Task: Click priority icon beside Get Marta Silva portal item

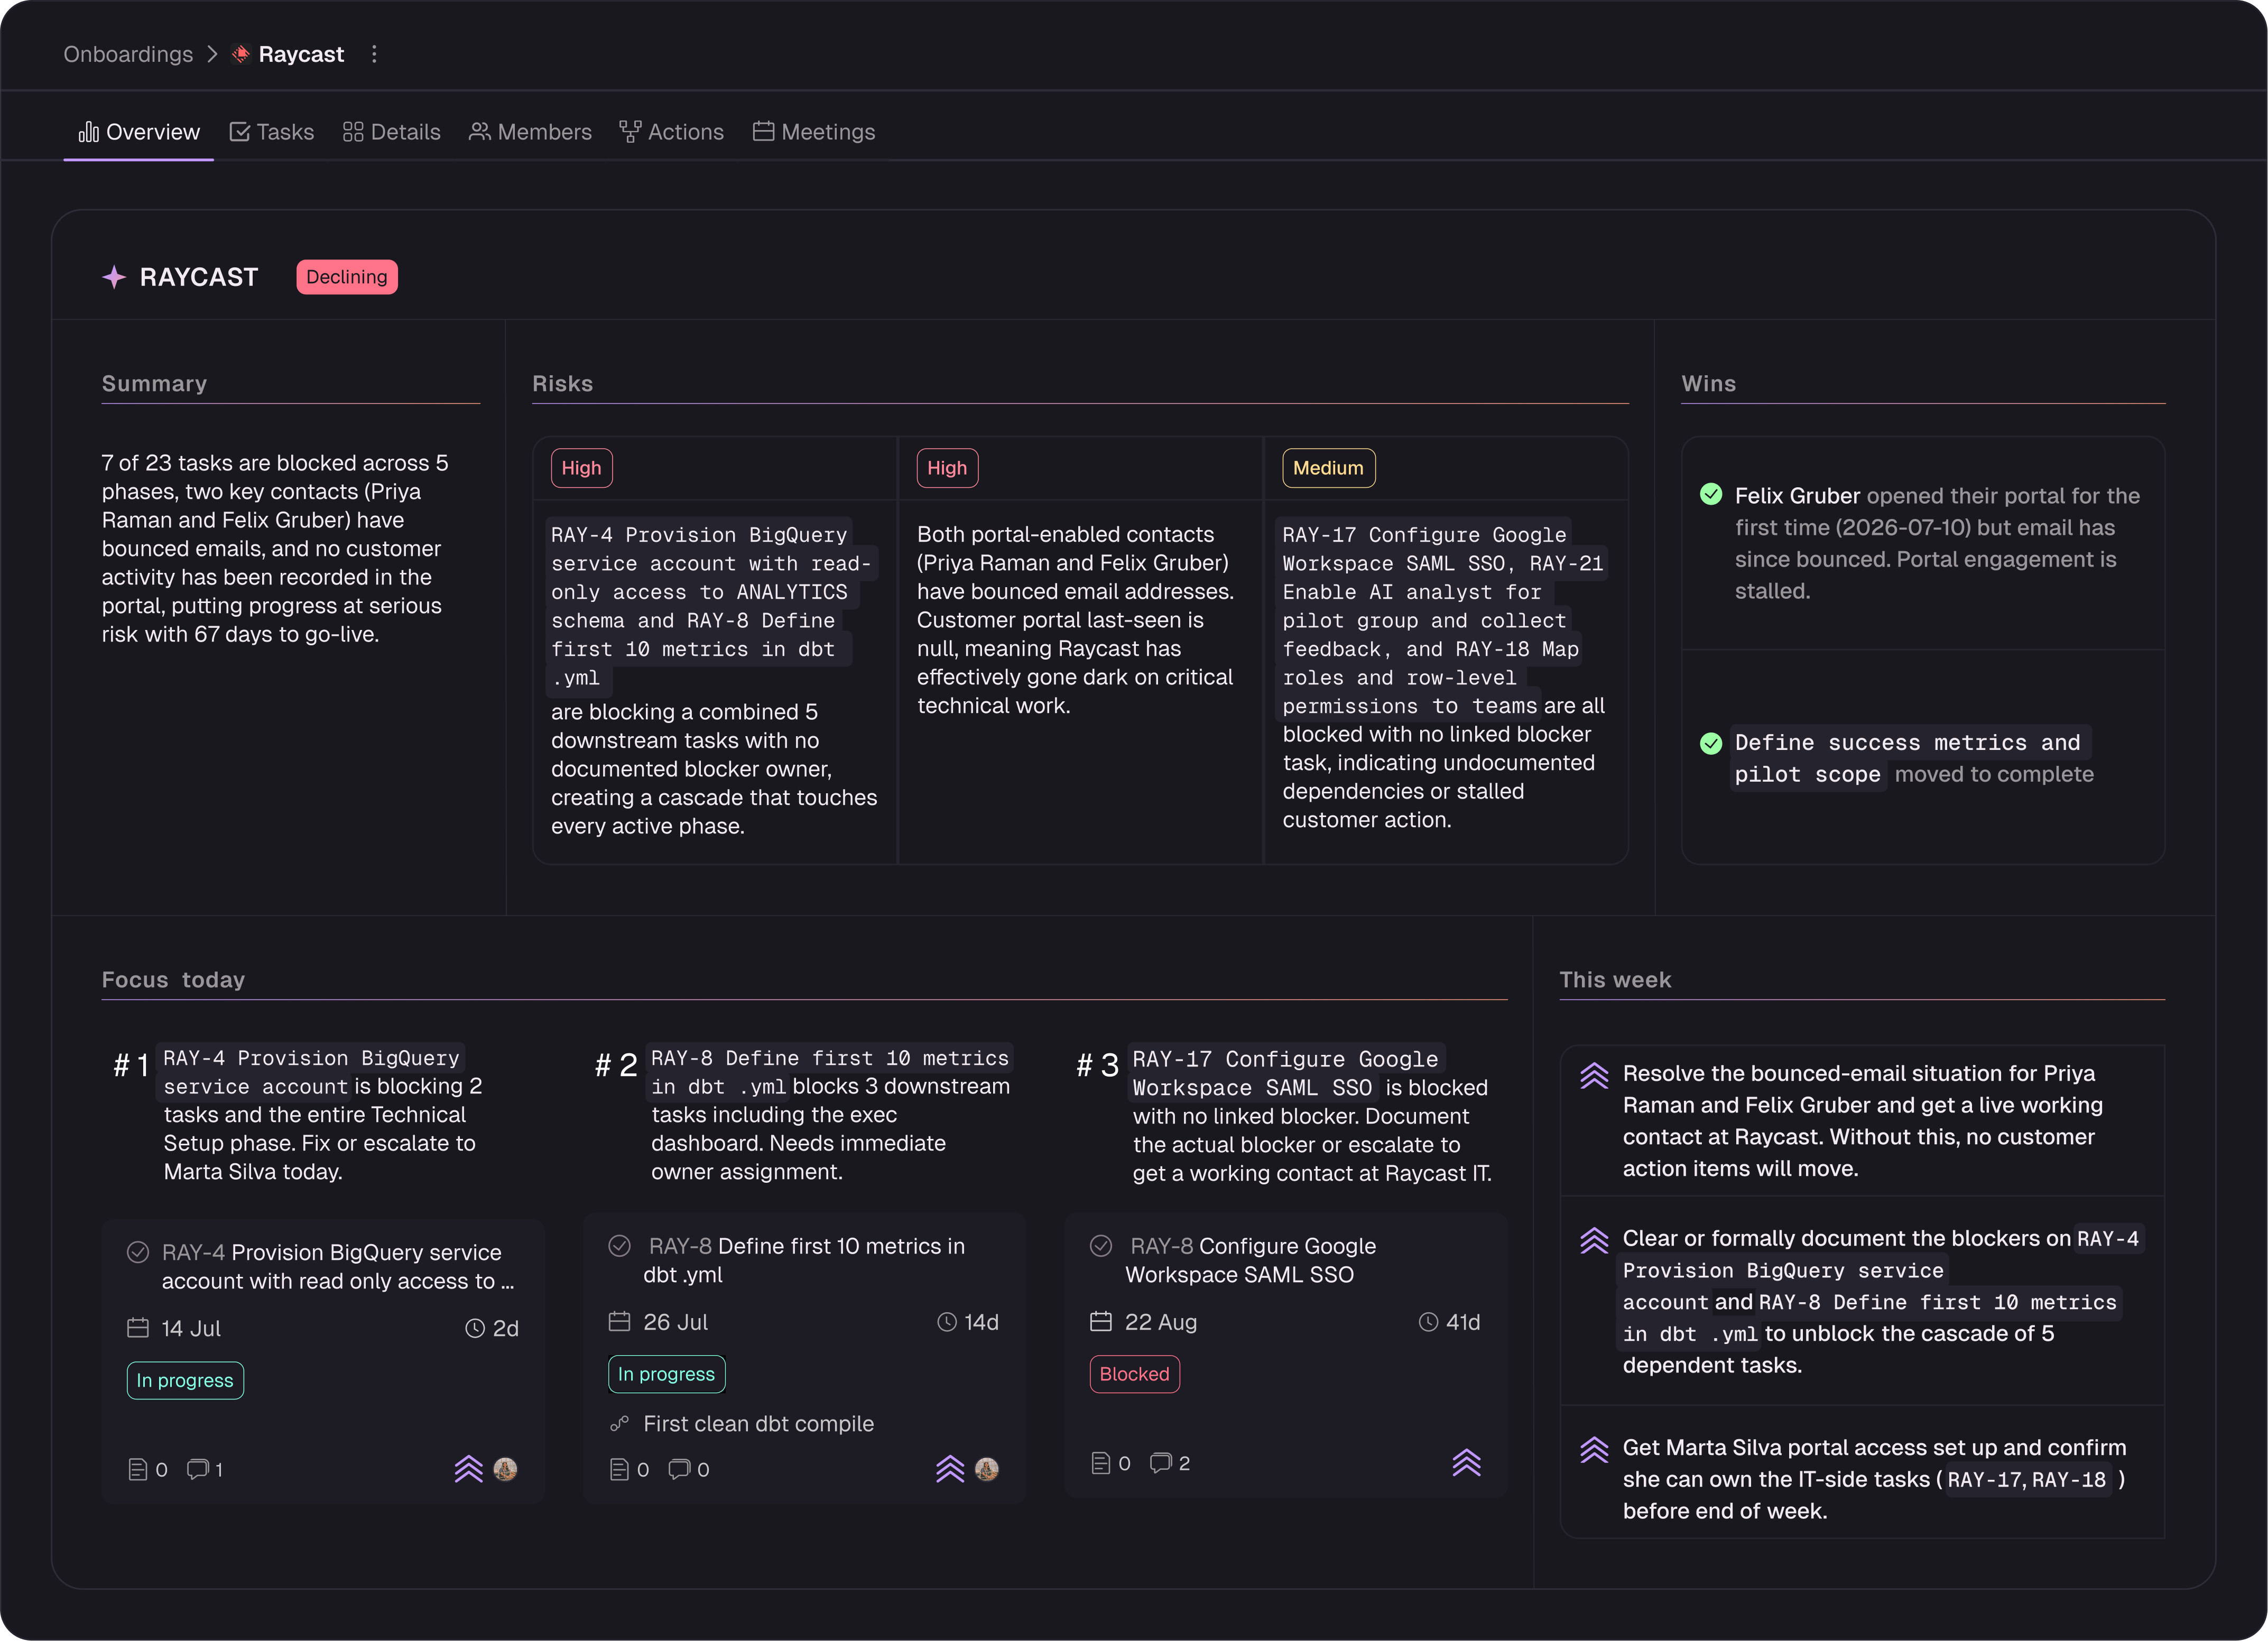Action: pyautogui.click(x=1595, y=1450)
